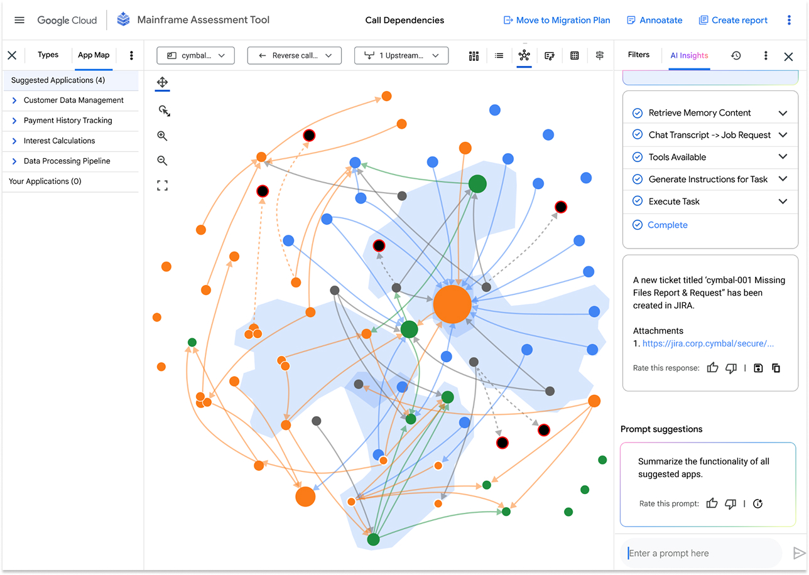
Task: Click the zoom in magnifier icon
Action: [x=162, y=136]
